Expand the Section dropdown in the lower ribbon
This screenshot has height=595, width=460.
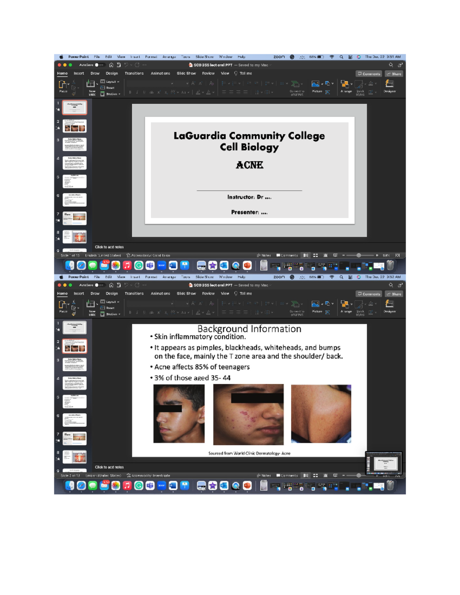[x=111, y=314]
